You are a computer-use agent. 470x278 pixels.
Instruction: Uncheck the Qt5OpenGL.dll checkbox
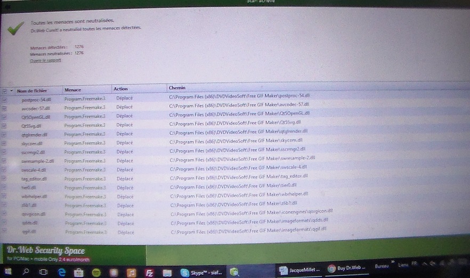tap(4, 117)
